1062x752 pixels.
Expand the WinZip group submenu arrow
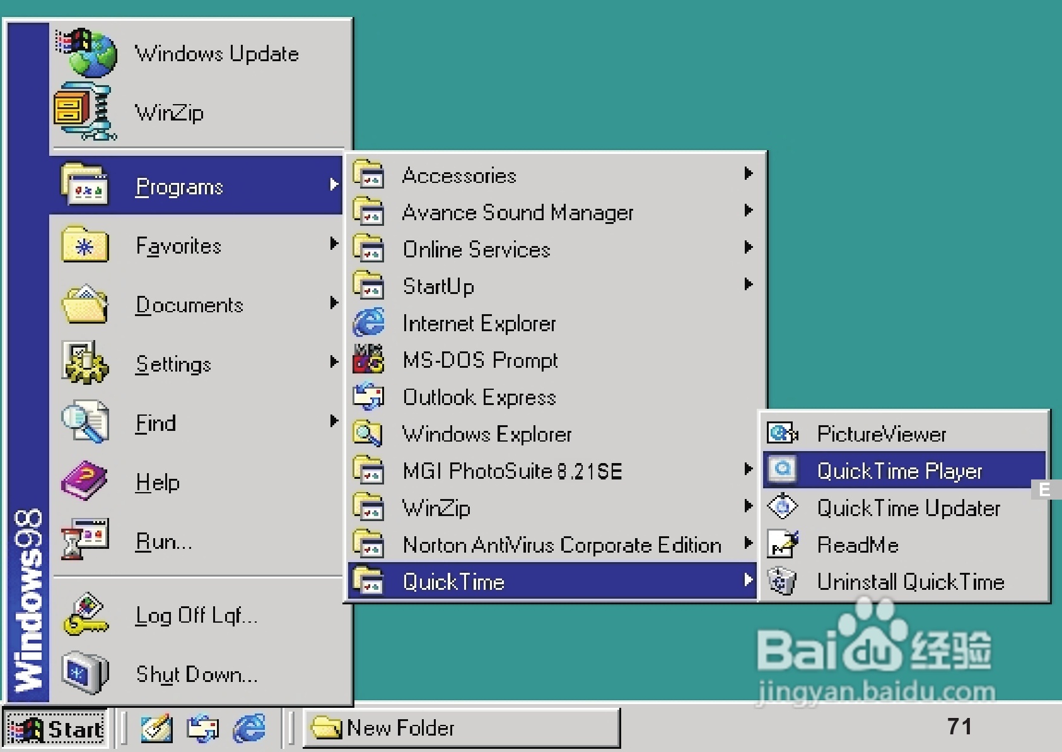[x=749, y=505]
